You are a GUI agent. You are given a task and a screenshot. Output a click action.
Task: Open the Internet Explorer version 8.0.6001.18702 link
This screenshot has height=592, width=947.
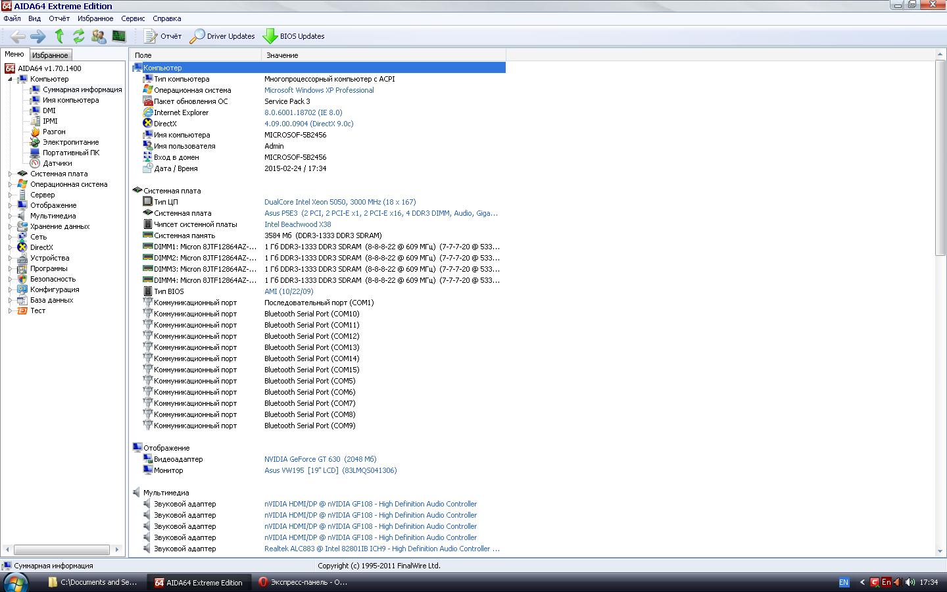click(303, 112)
